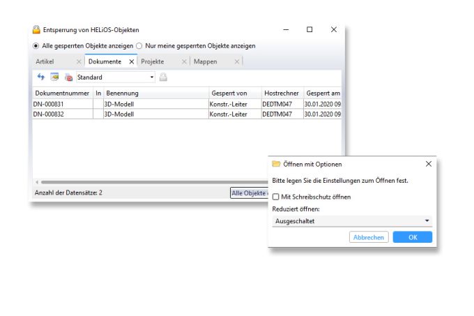
Task: Close the Dokumente tab with its X
Action: tap(132, 62)
